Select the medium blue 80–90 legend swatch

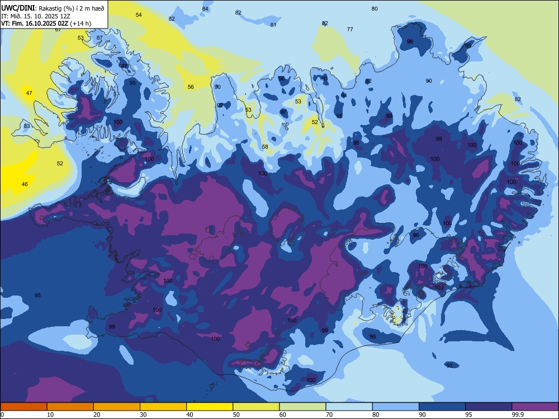pos(396,407)
